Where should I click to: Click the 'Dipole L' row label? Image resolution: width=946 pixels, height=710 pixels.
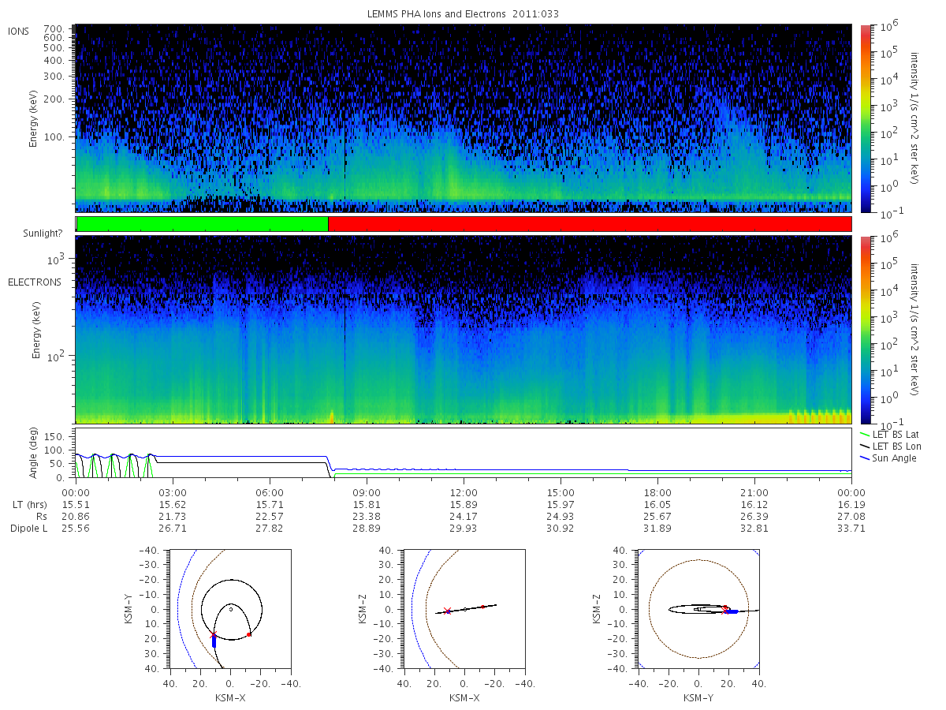(28, 529)
